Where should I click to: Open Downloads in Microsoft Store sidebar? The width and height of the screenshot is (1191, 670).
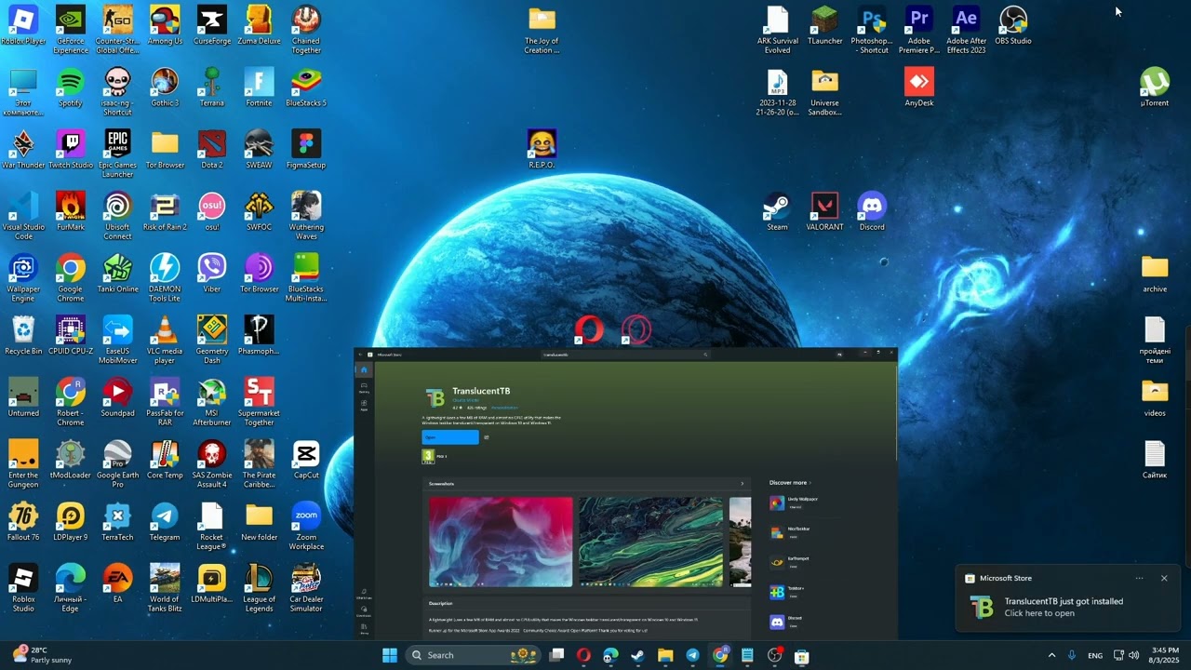(x=364, y=611)
